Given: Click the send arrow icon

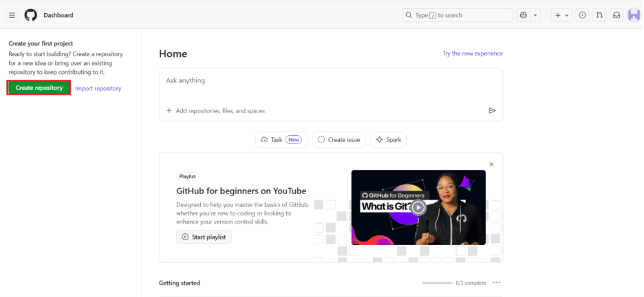Looking at the screenshot, I should [493, 110].
